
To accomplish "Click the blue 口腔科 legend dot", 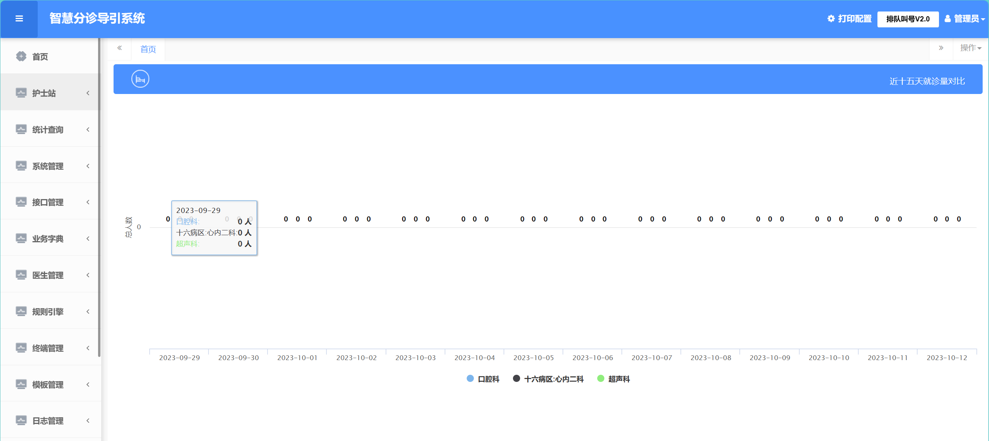I will tap(470, 378).
